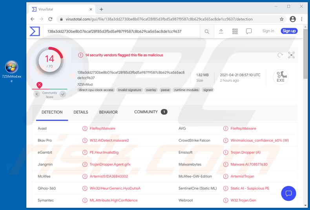310x210 pixels.
Task: Open the Chrome profile avatar icon
Action: pos(293,19)
